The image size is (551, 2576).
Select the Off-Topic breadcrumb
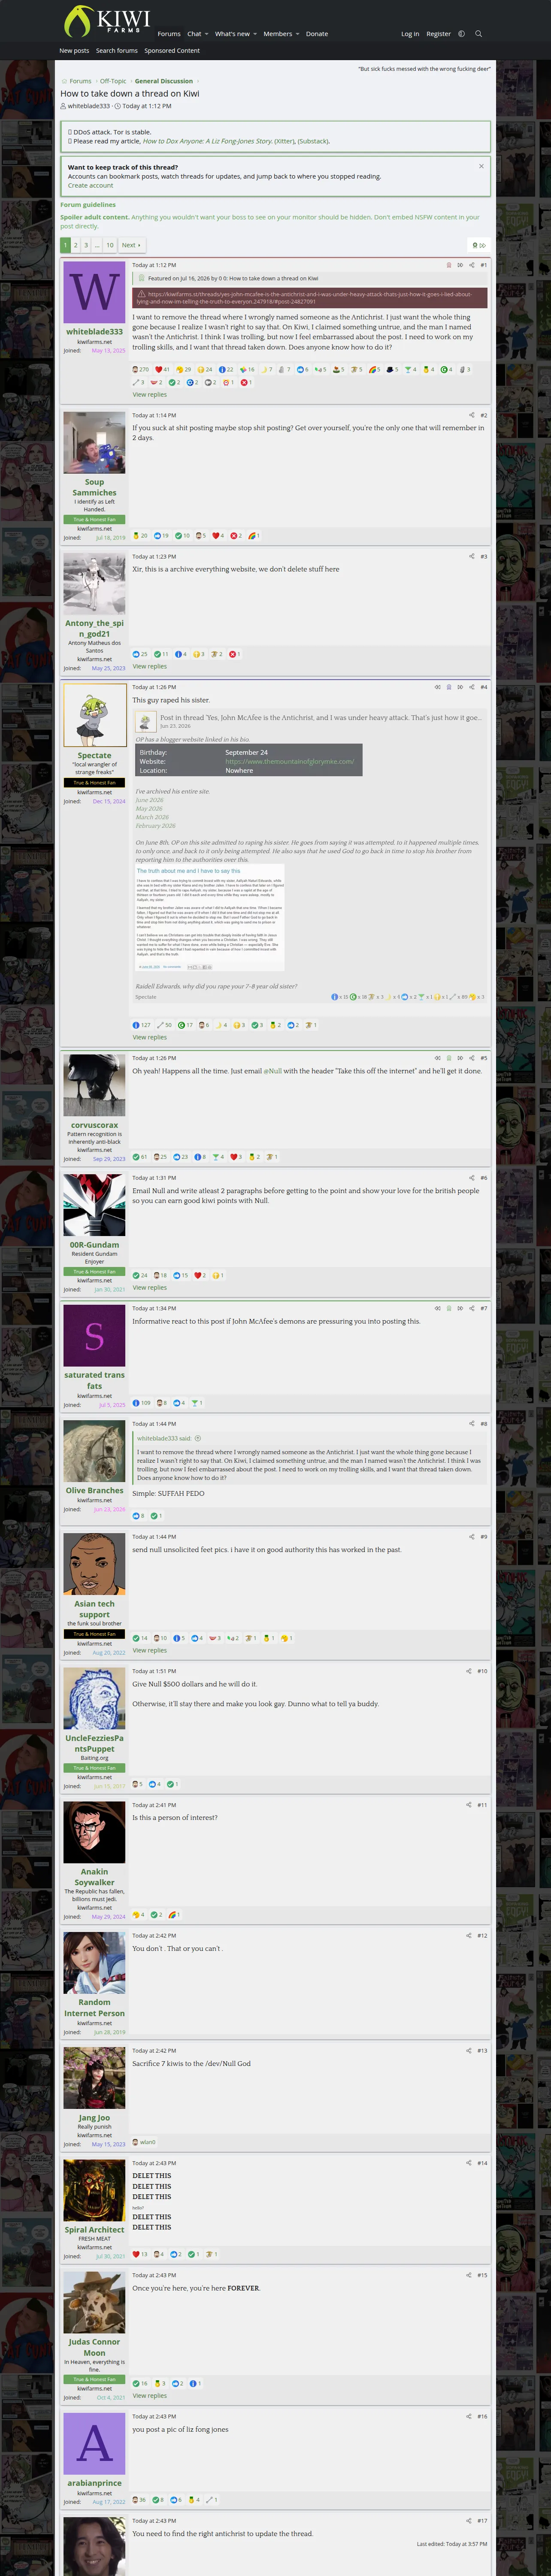113,81
